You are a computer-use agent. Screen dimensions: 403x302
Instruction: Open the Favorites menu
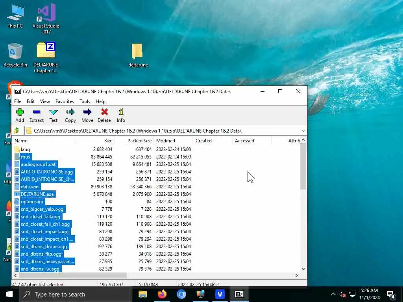coord(65,101)
